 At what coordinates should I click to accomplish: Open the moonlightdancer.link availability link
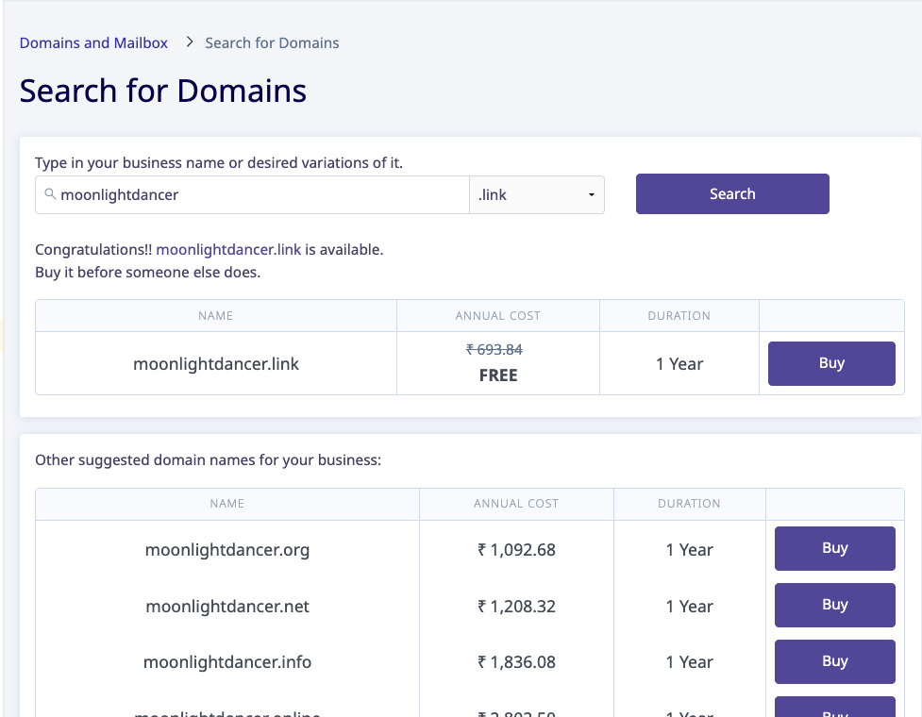[228, 250]
